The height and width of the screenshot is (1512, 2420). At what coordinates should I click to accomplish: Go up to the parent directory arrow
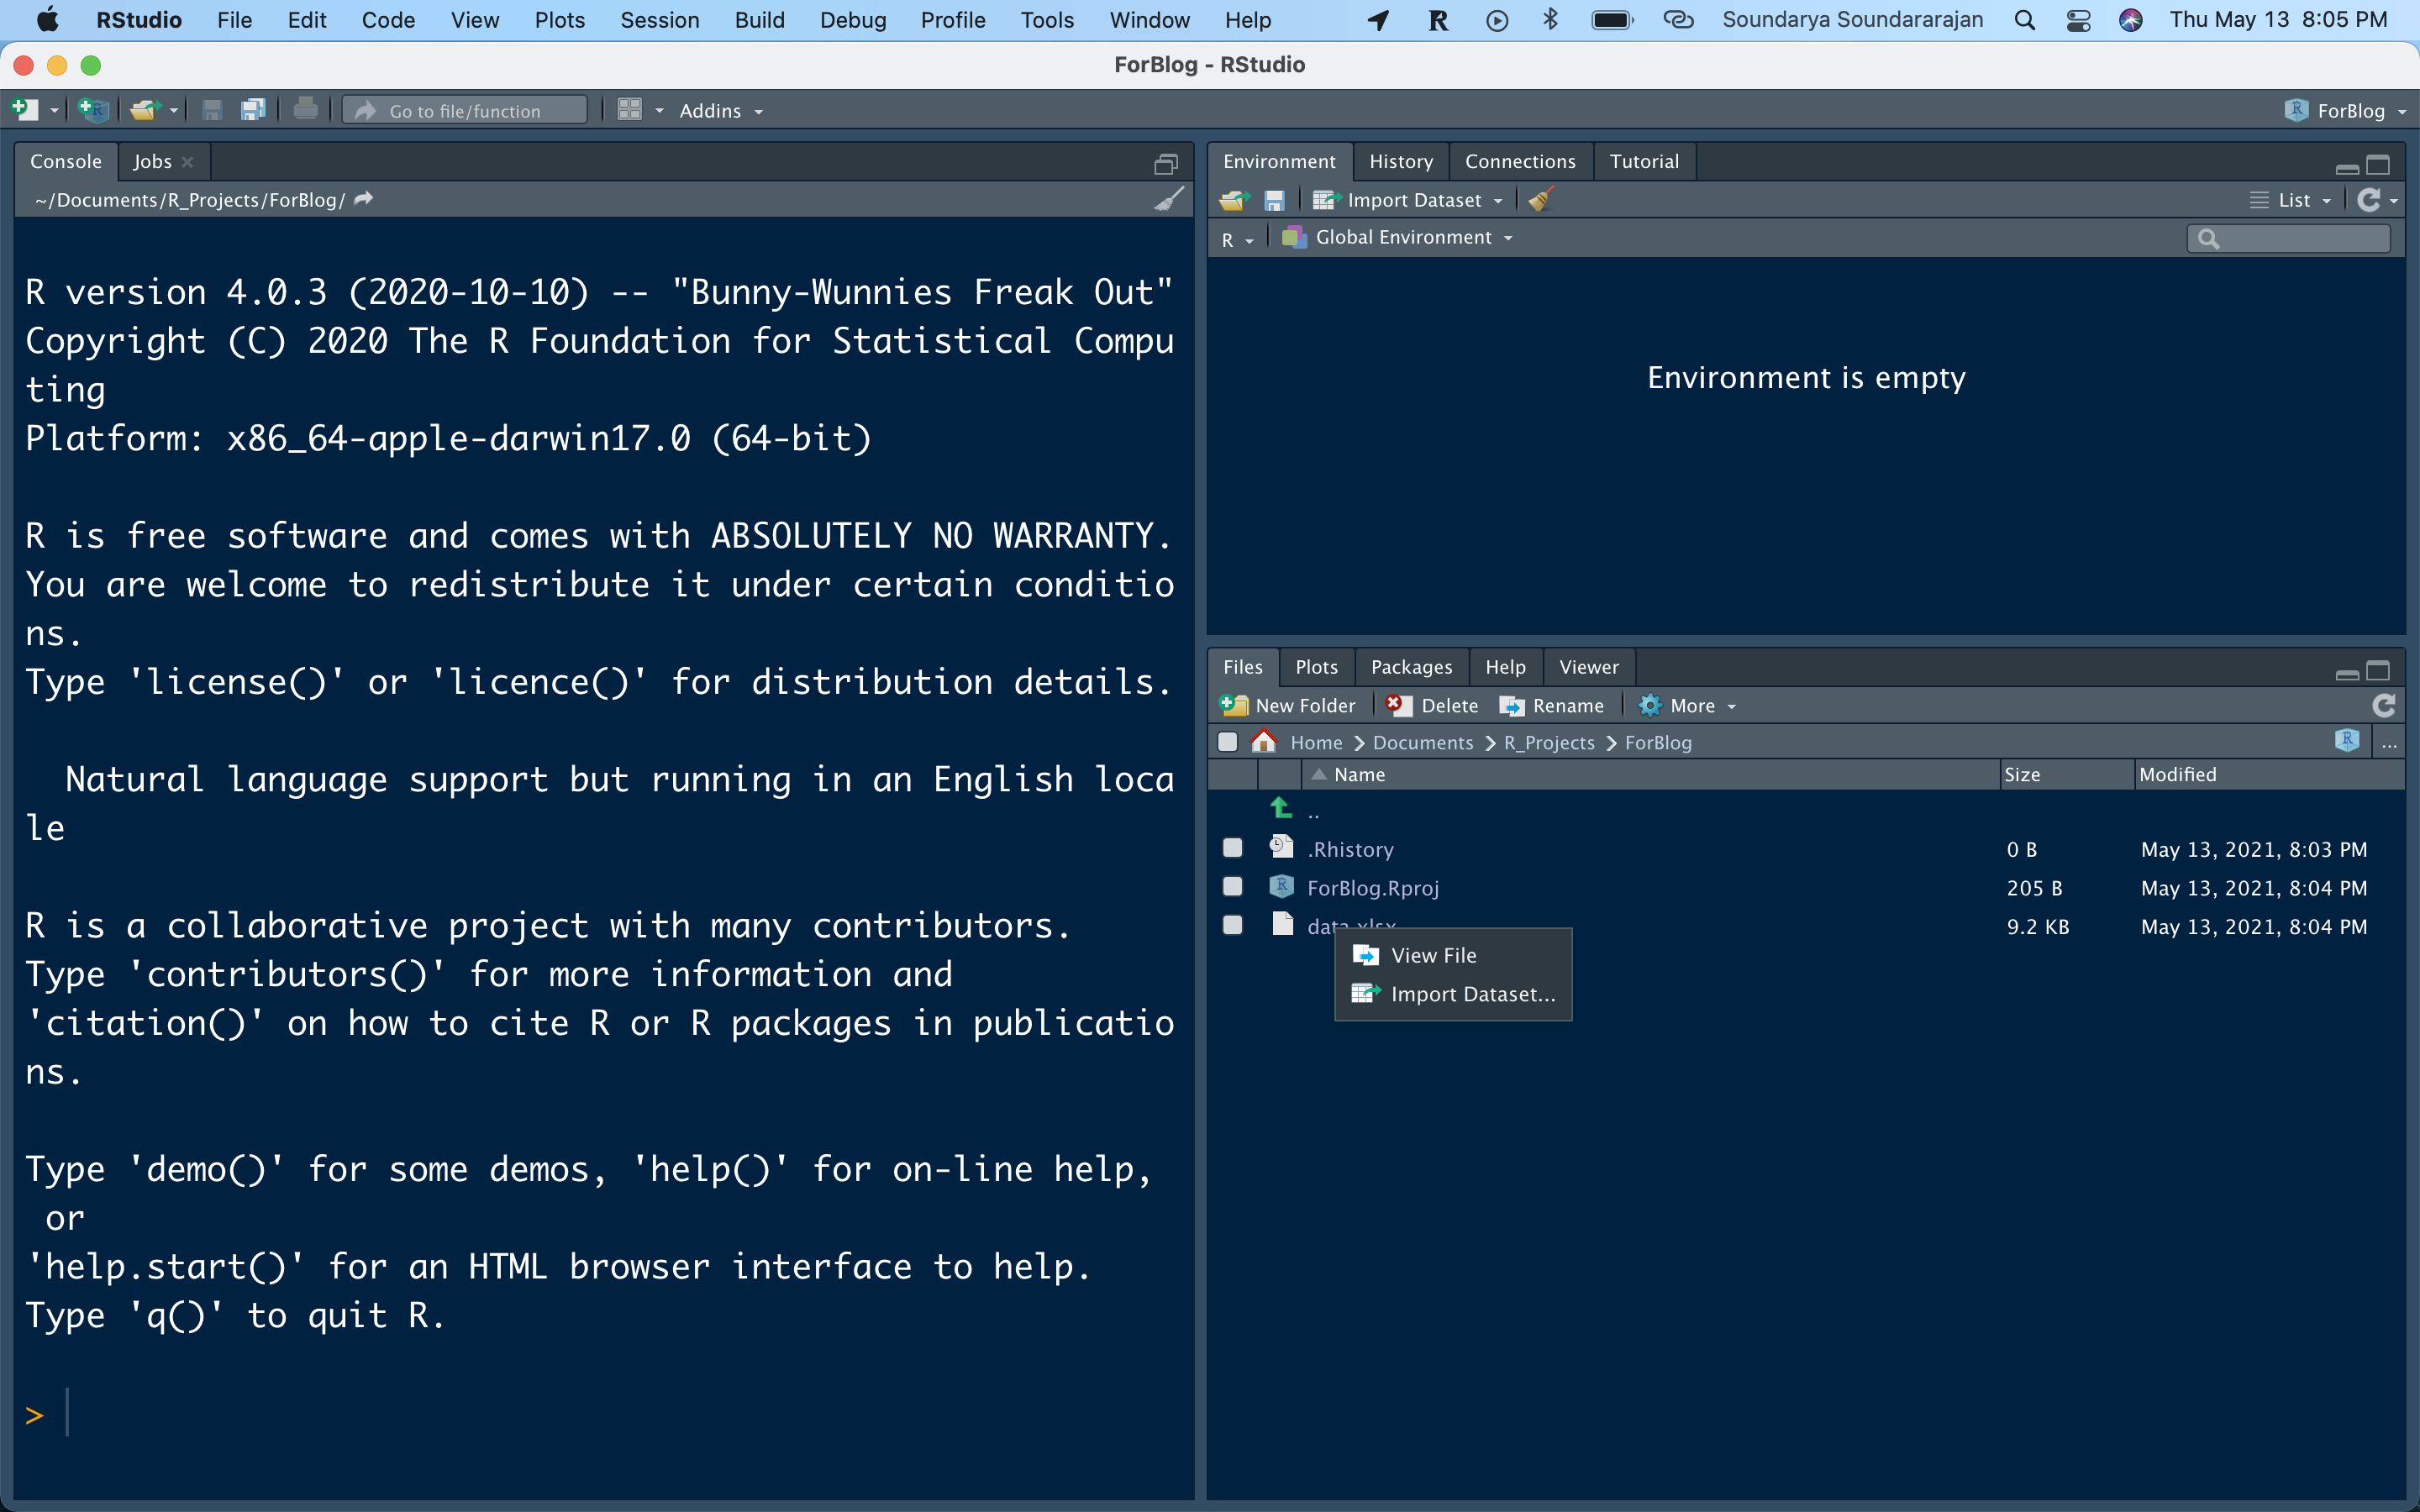pyautogui.click(x=1281, y=807)
